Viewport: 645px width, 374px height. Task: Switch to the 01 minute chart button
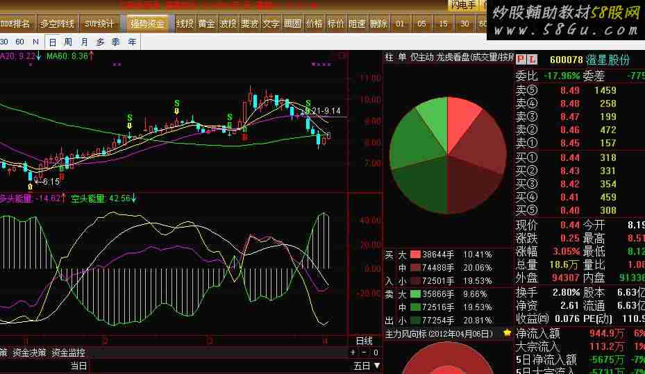click(400, 24)
